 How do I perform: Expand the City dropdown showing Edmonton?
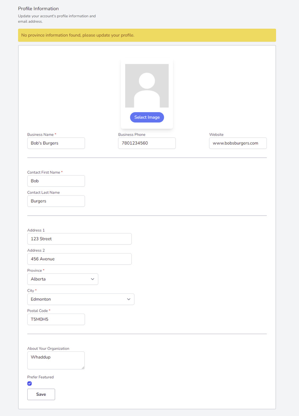click(81, 299)
